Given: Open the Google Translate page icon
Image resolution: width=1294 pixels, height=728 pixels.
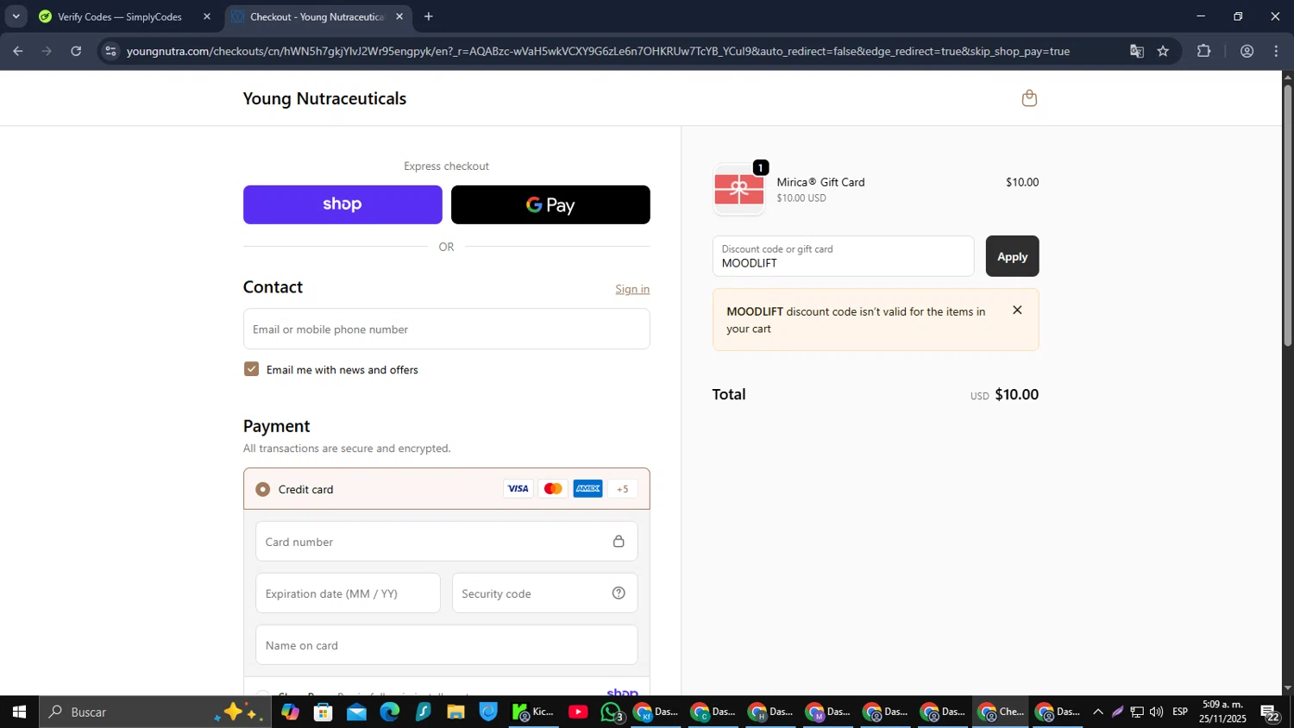Looking at the screenshot, I should pyautogui.click(x=1137, y=51).
